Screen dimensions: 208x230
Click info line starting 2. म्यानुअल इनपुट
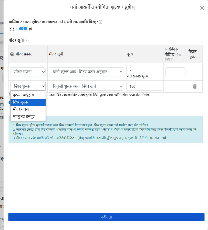(x=105, y=131)
